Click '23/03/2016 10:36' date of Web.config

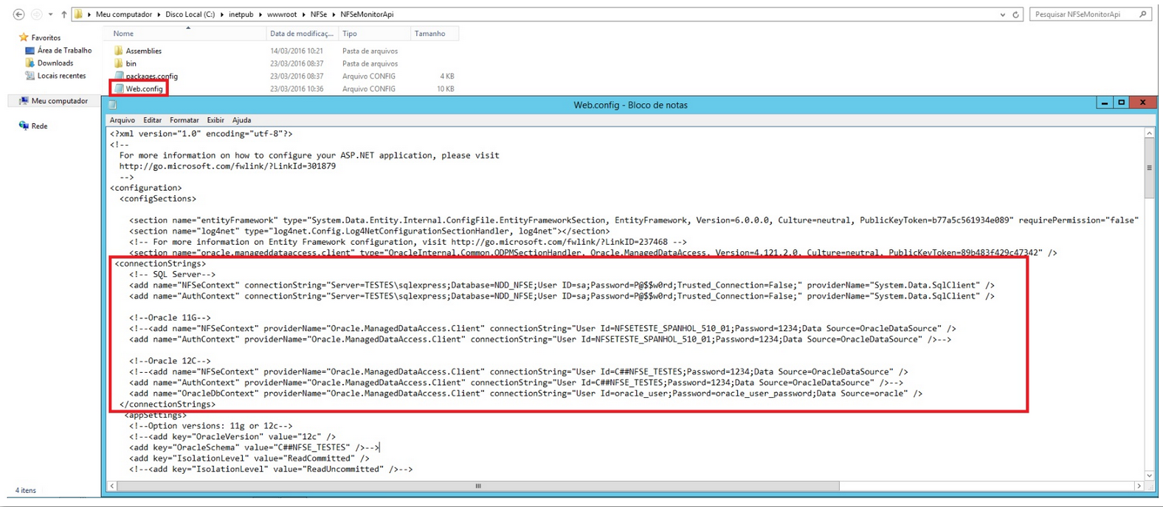(297, 88)
